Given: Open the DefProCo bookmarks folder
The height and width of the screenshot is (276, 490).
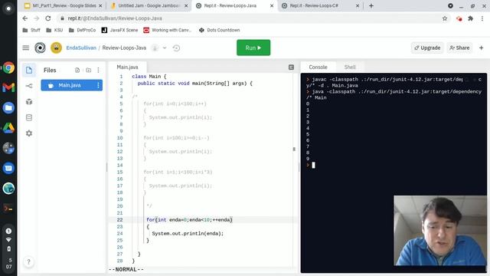Looking at the screenshot, I should click(x=82, y=30).
